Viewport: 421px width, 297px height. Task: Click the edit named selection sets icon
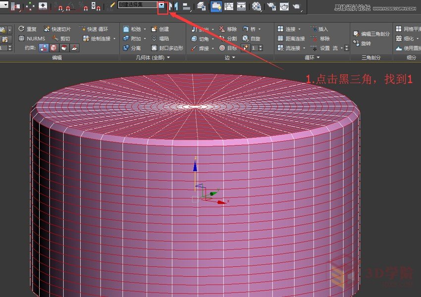[x=111, y=6]
